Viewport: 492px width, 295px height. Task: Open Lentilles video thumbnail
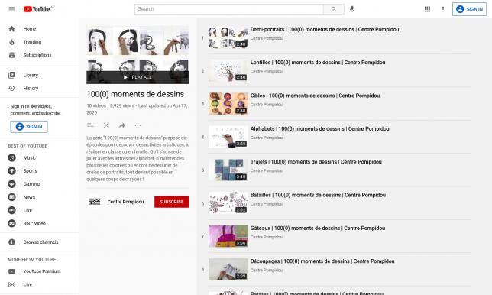(x=228, y=71)
